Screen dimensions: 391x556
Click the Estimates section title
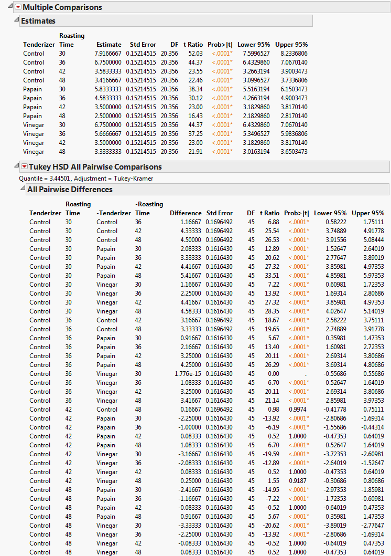pyautogui.click(x=38, y=21)
